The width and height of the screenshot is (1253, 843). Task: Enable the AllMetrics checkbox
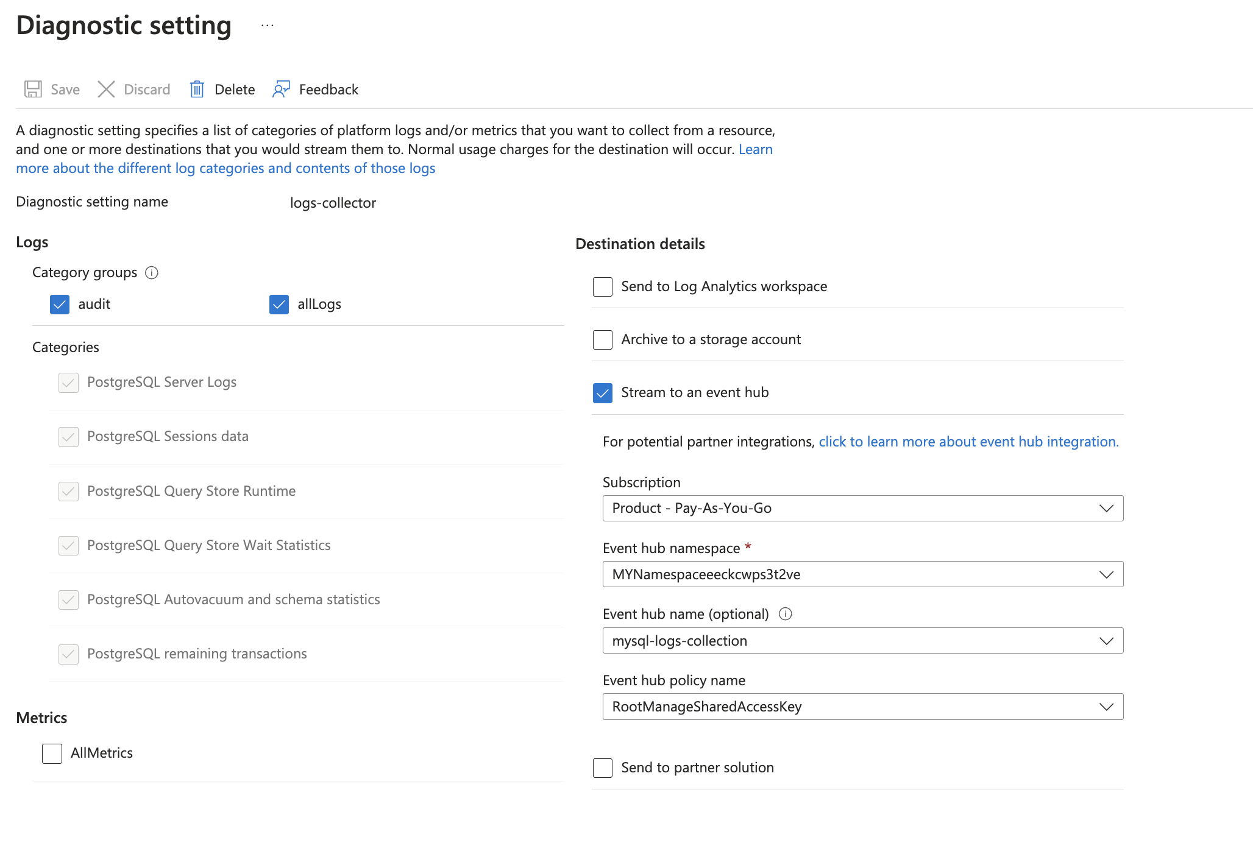[52, 753]
